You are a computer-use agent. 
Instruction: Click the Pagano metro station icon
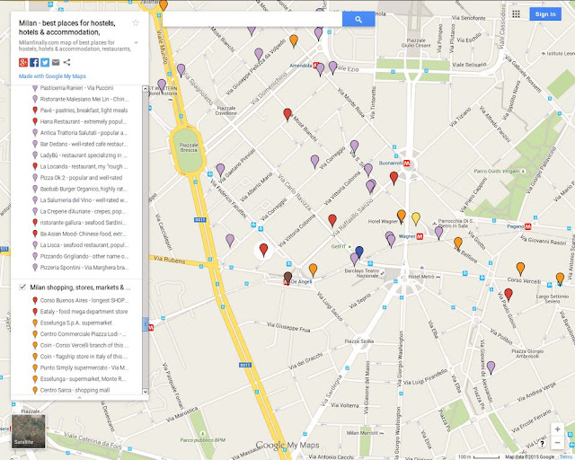(x=528, y=226)
